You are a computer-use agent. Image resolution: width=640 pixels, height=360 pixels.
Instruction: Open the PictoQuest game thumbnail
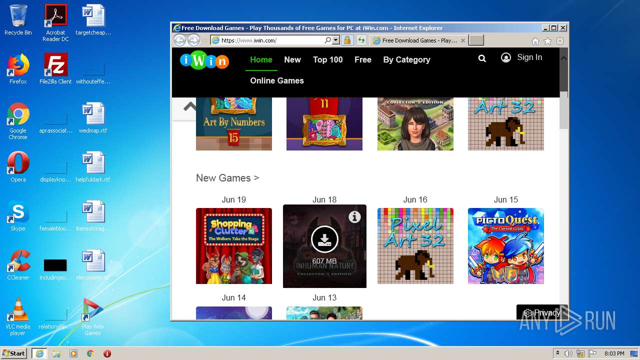pyautogui.click(x=506, y=246)
